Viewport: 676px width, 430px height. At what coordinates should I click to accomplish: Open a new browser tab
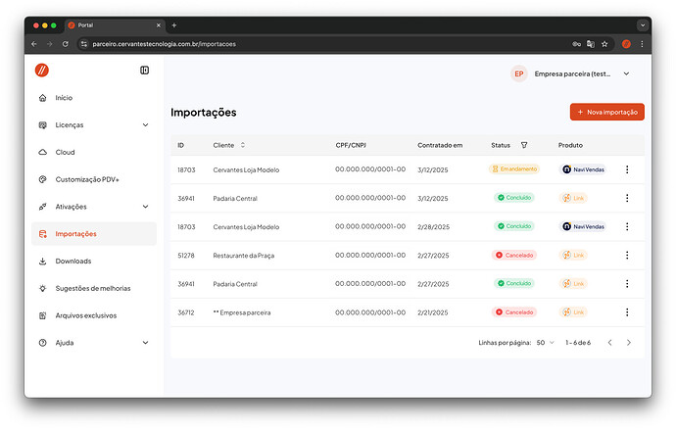[174, 24]
